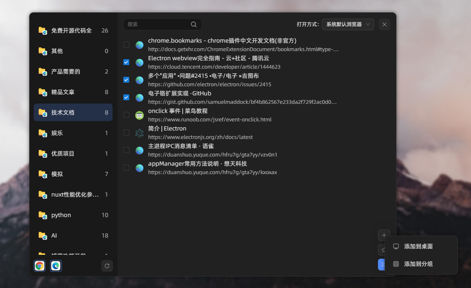Check the chrome.bookmarks 开发文档 bookmark
The width and height of the screenshot is (471, 288).
point(126,44)
